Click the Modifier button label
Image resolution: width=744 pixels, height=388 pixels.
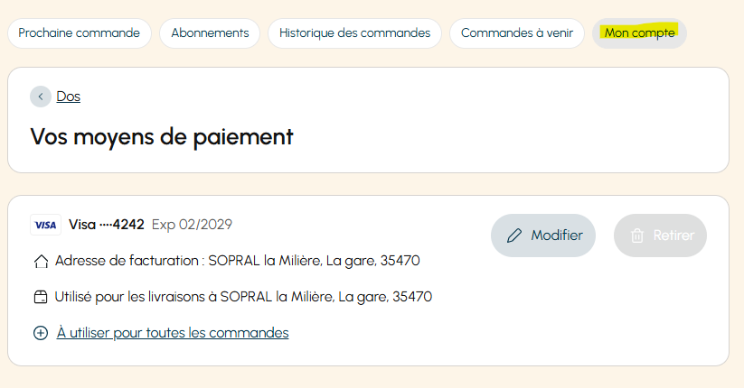[x=557, y=236]
